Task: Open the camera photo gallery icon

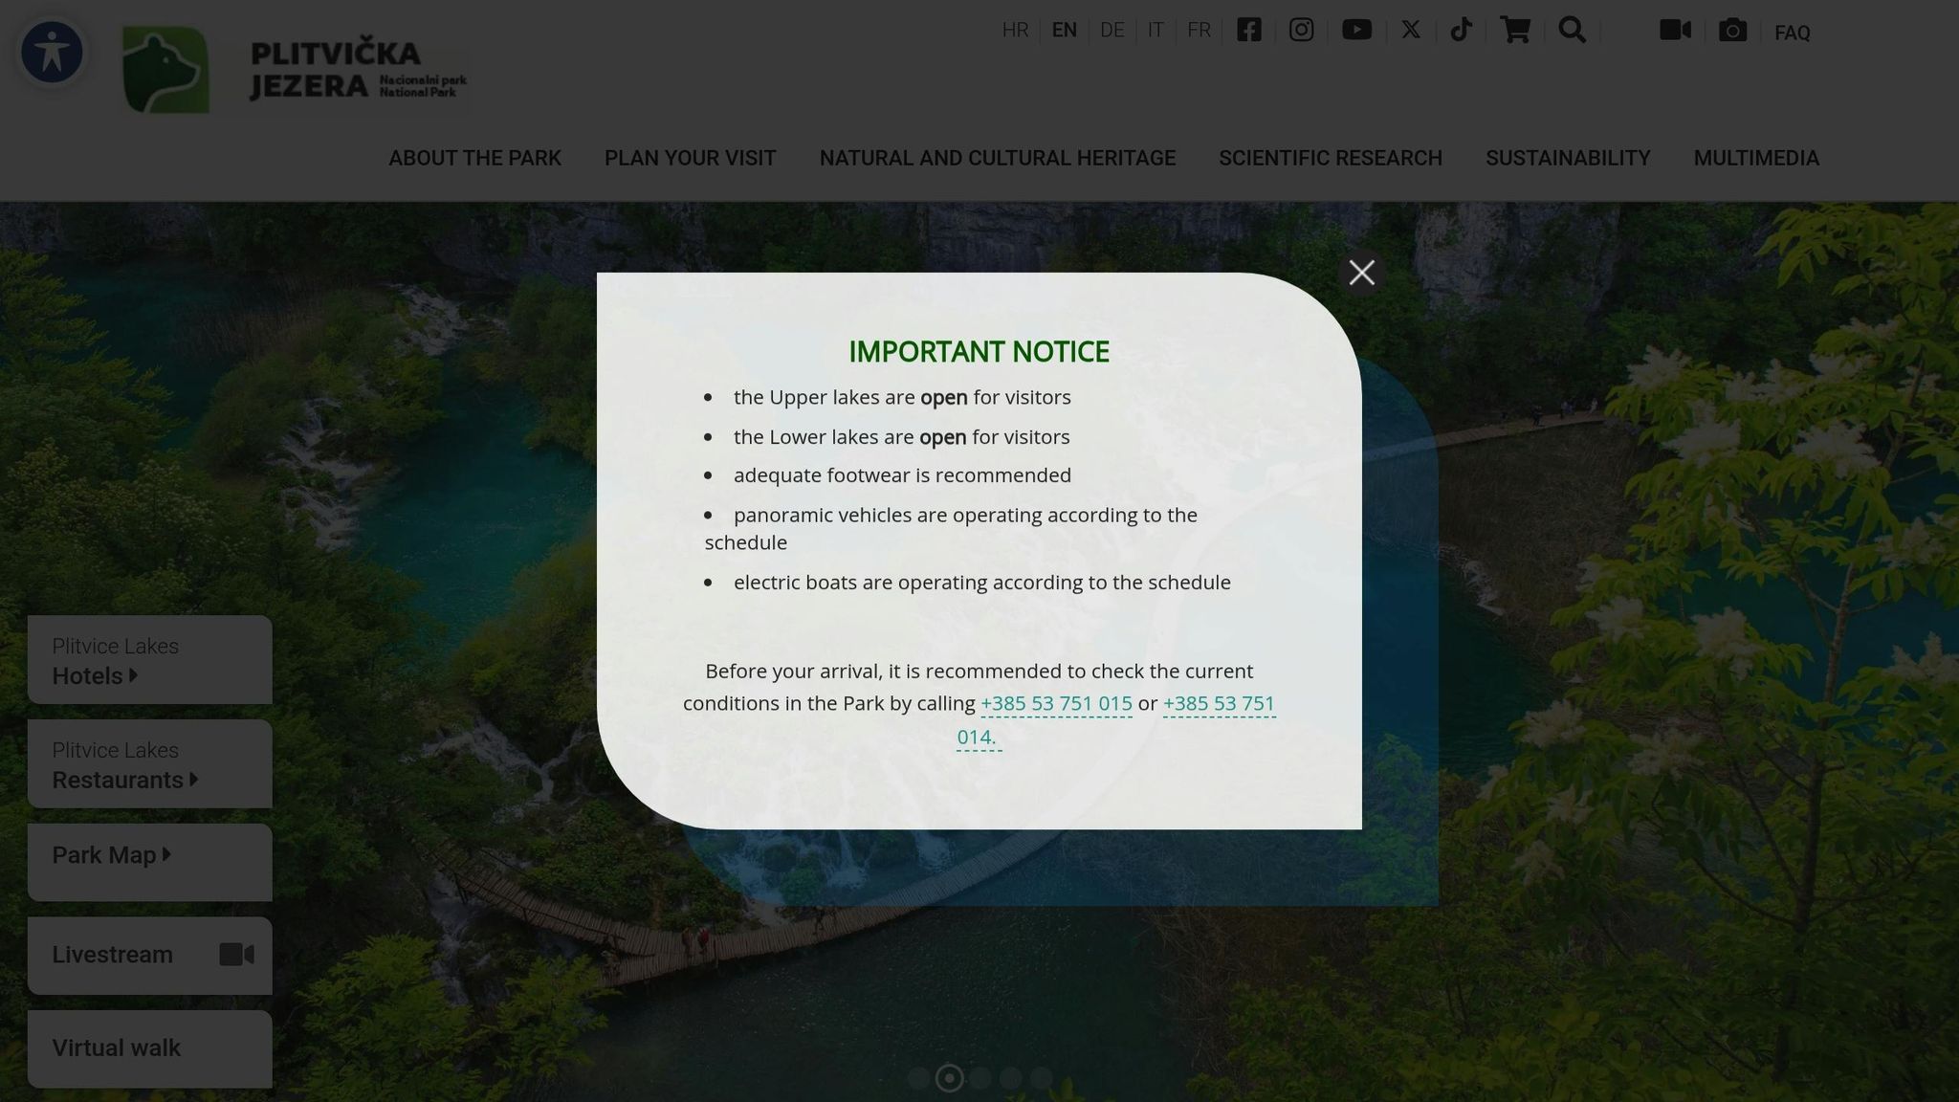Action: click(1732, 31)
